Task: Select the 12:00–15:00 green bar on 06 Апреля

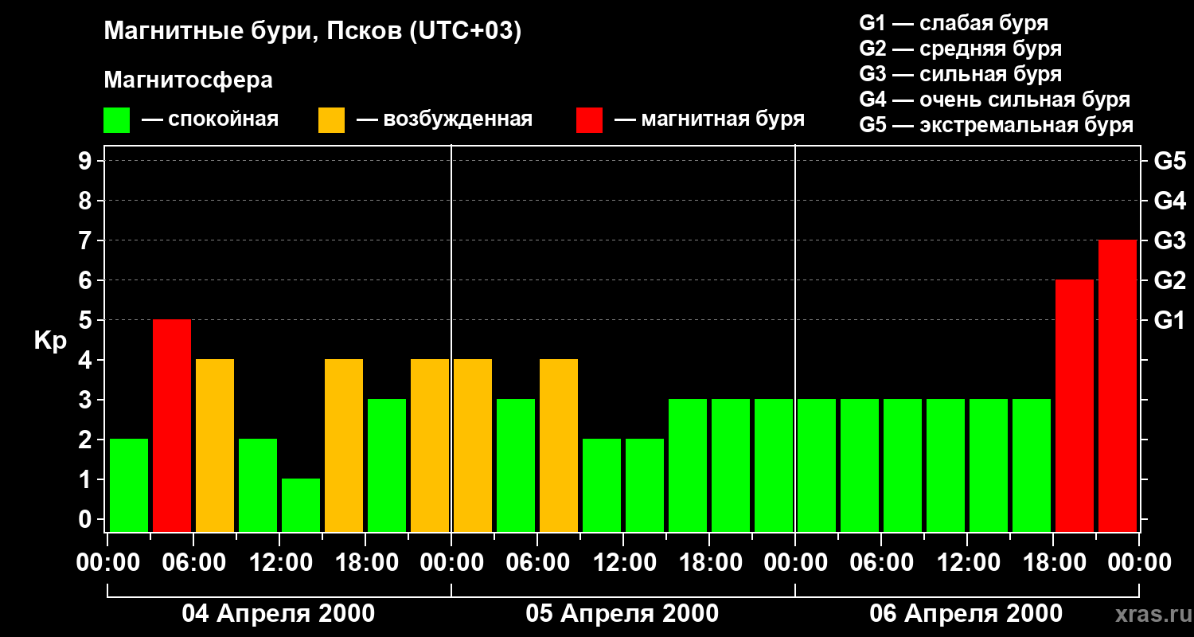Action: (x=989, y=465)
